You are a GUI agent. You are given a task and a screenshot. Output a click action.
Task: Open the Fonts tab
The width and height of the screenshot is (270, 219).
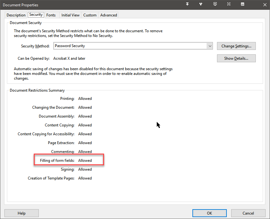click(51, 15)
